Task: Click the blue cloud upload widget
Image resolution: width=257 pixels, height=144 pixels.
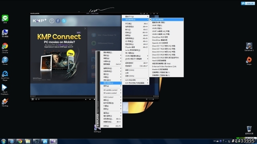Action: click(248, 4)
